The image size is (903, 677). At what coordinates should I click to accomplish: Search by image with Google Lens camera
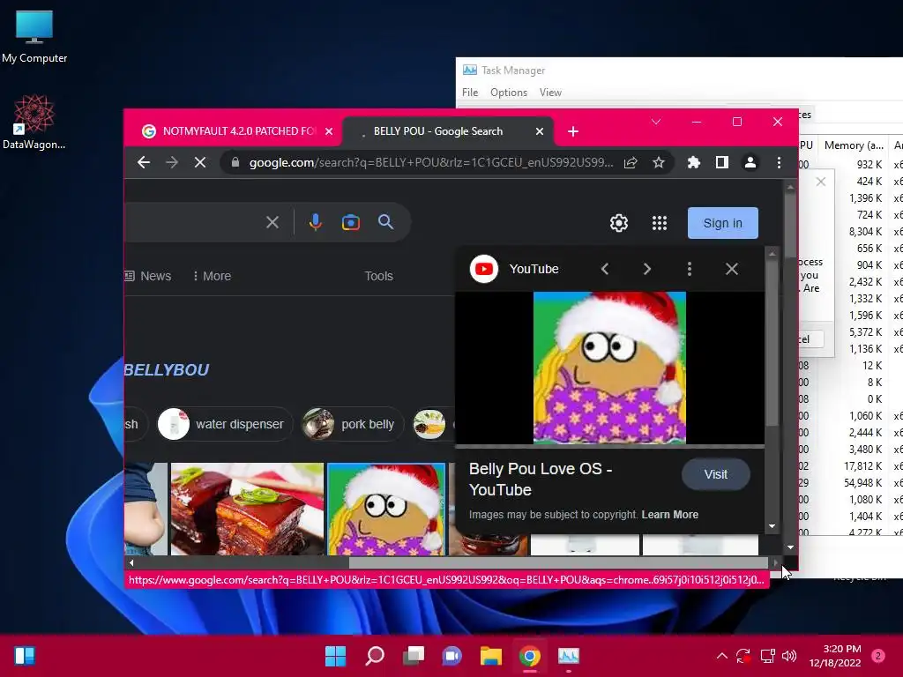point(351,222)
